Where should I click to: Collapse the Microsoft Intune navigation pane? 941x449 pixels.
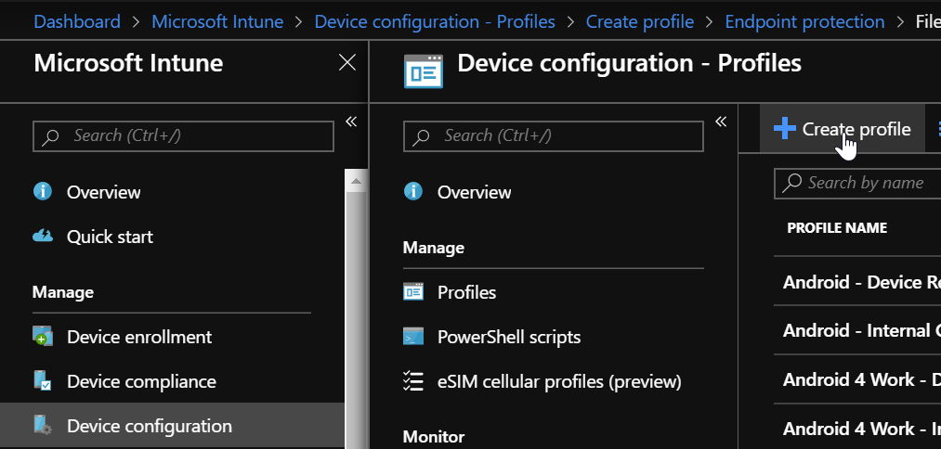[351, 122]
